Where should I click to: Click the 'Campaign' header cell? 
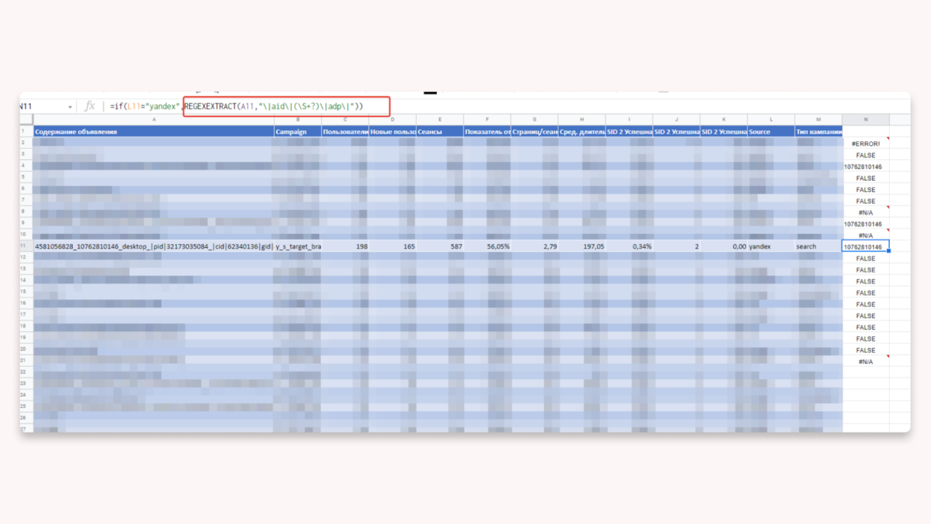(298, 132)
